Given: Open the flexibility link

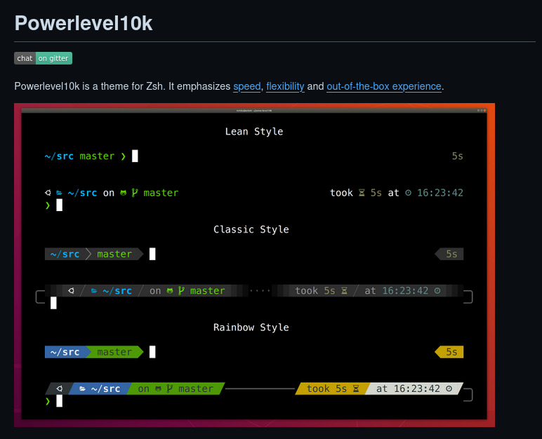Looking at the screenshot, I should (285, 86).
